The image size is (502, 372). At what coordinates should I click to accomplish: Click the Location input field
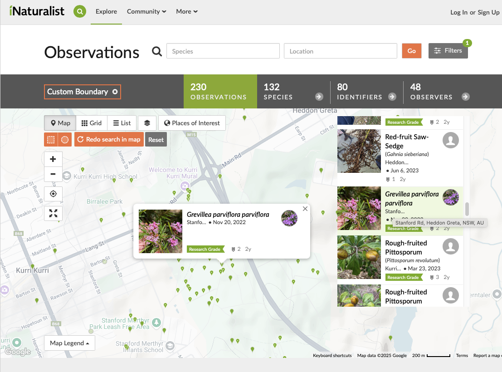pos(340,51)
